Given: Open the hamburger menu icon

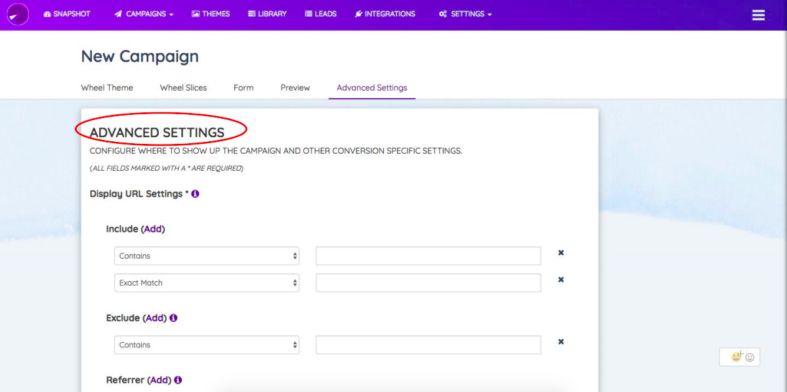Looking at the screenshot, I should click(x=758, y=15).
